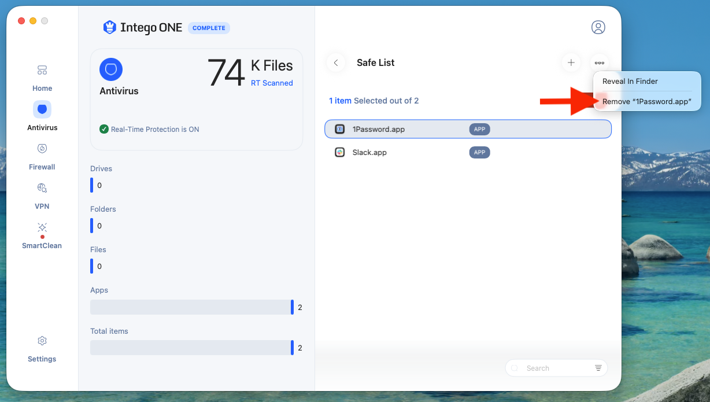Toggle the three-dot more options button
Viewport: 710px width, 402px height.
(600, 62)
